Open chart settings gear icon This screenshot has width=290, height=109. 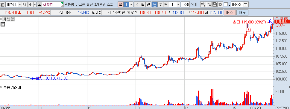click(x=220, y=4)
